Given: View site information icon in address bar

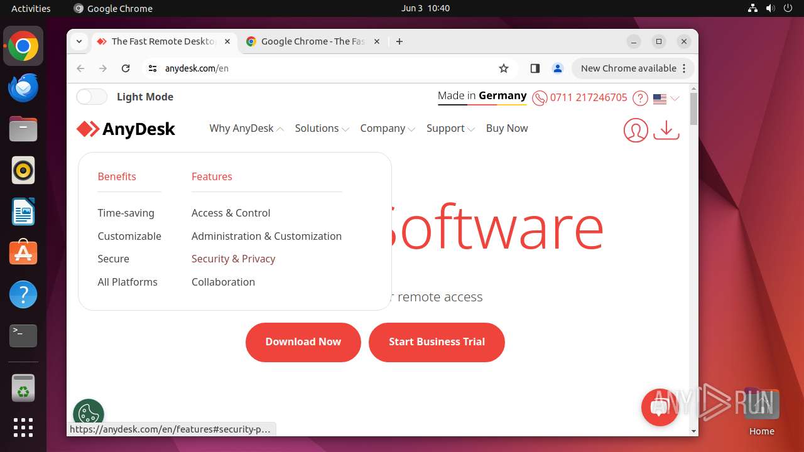Looking at the screenshot, I should 152,68.
